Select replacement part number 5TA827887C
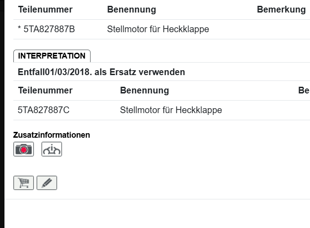The width and height of the screenshot is (310, 228). pyautogui.click(x=44, y=110)
